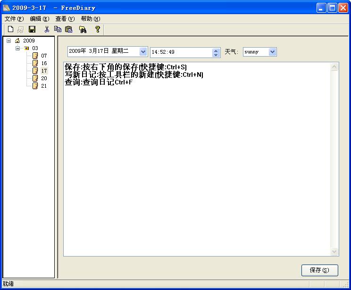Click the 2009 home icon in tree
The image size is (351, 290).
tap(17, 41)
